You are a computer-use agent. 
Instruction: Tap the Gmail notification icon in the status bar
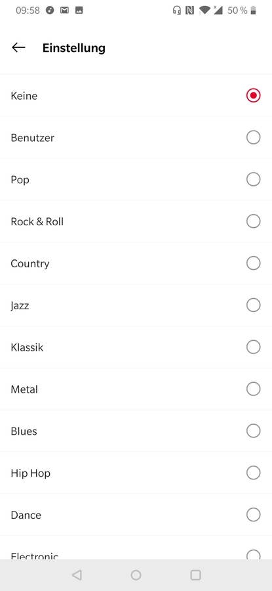pos(64,11)
